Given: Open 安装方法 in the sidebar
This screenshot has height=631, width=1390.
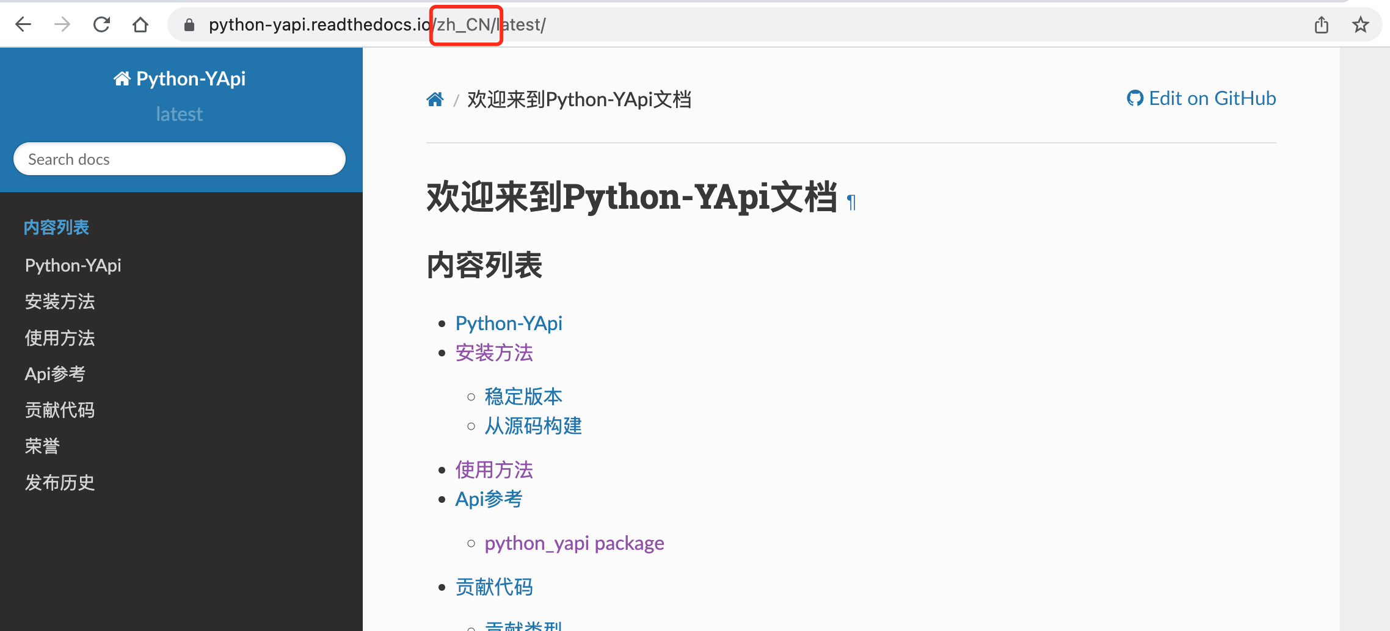Looking at the screenshot, I should 60,301.
